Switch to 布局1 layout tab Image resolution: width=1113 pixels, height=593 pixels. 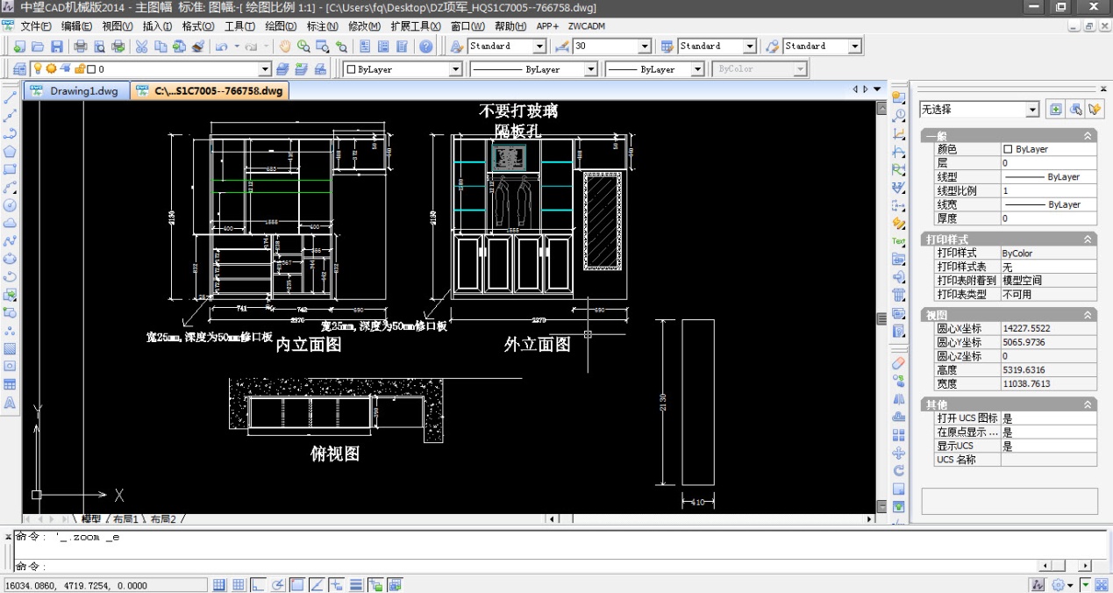tap(125, 519)
